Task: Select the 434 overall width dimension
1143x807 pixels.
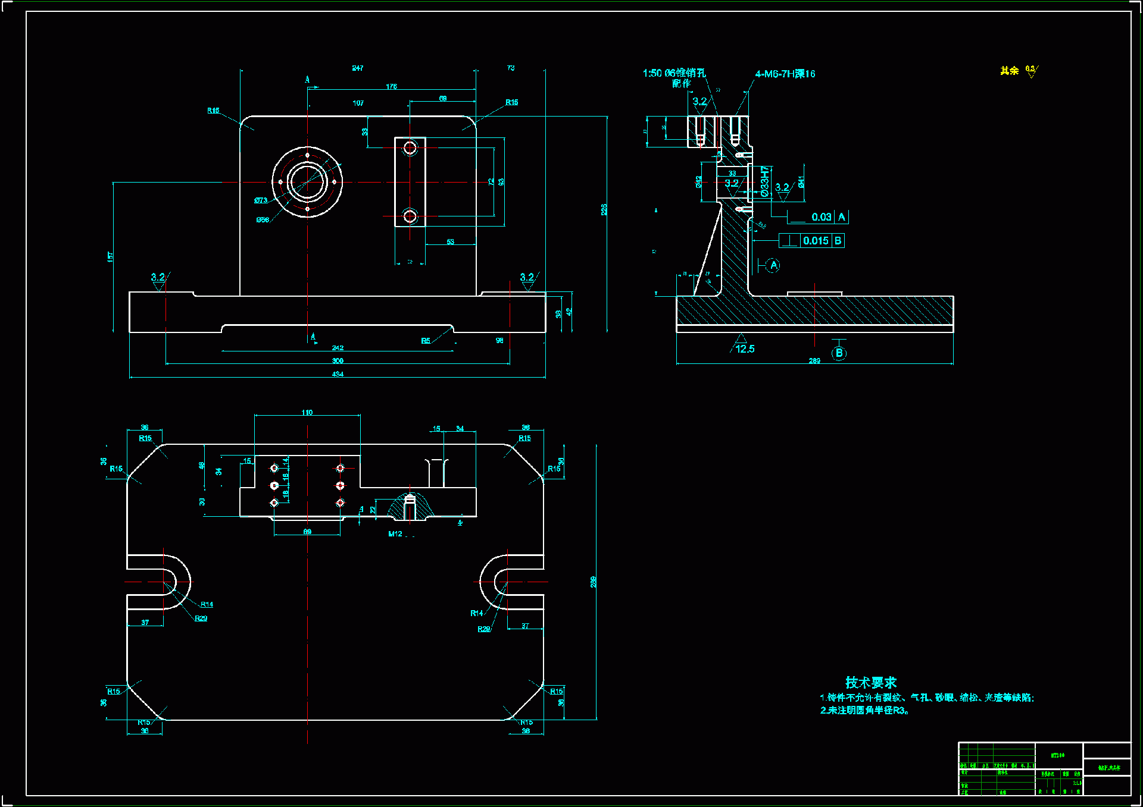Action: [338, 374]
